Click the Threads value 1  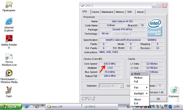pyautogui.click(x=160, y=86)
